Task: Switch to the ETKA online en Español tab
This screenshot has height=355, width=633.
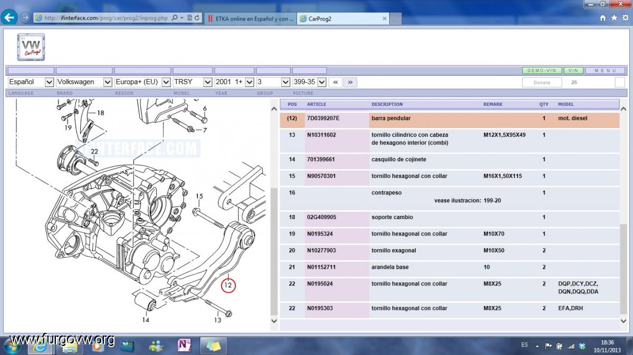Action: click(x=250, y=18)
